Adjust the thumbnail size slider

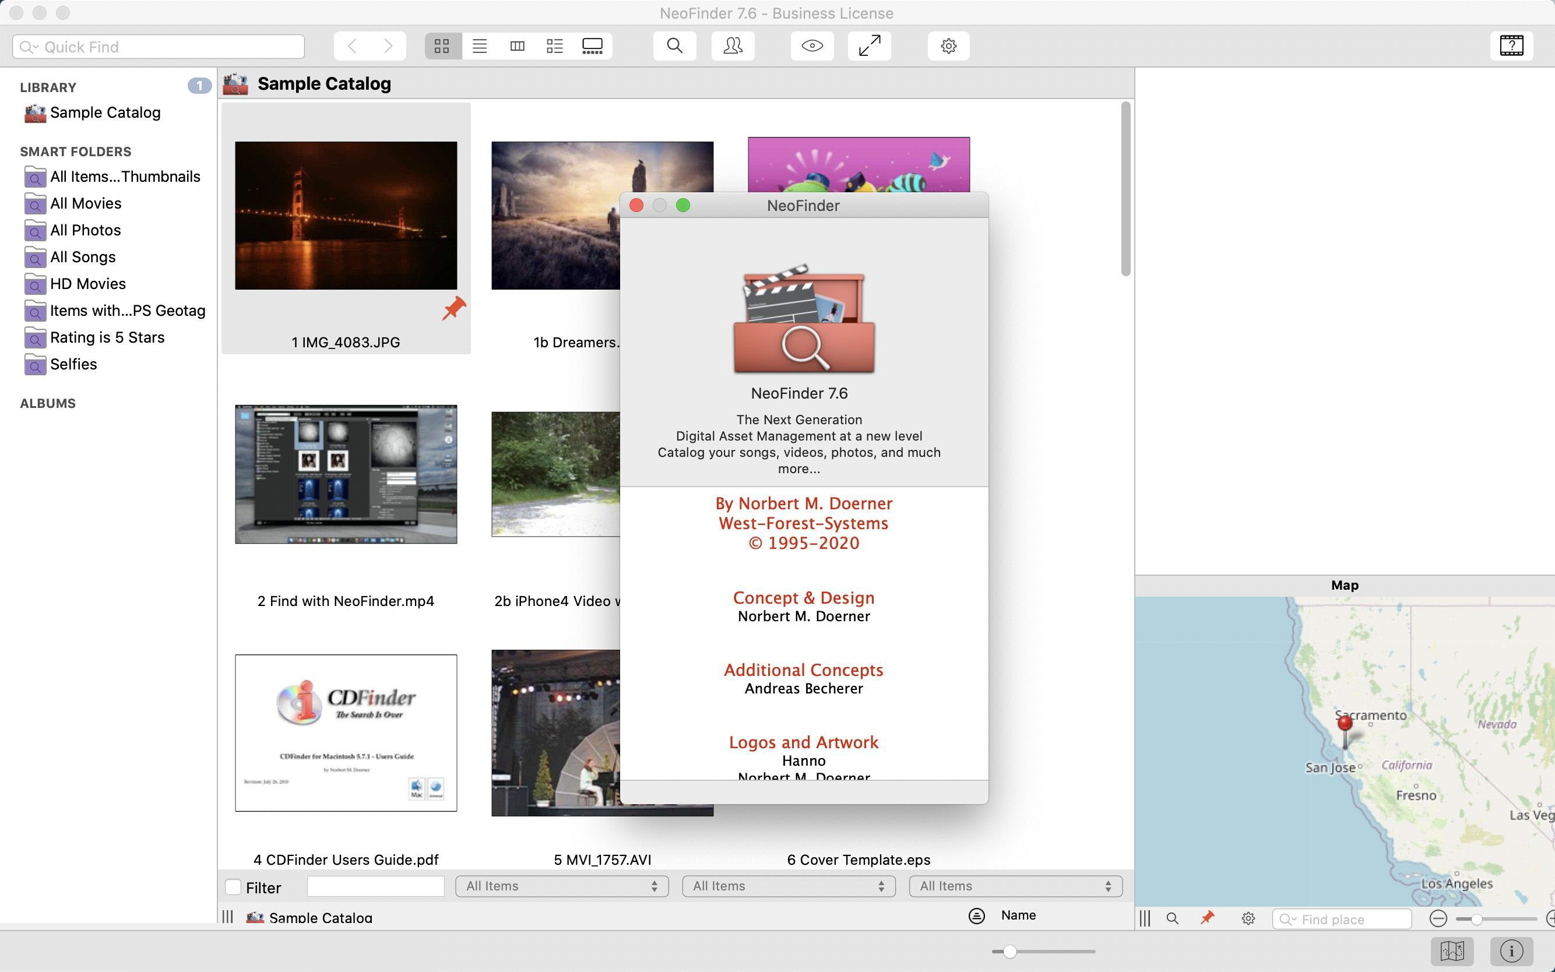(x=1010, y=952)
